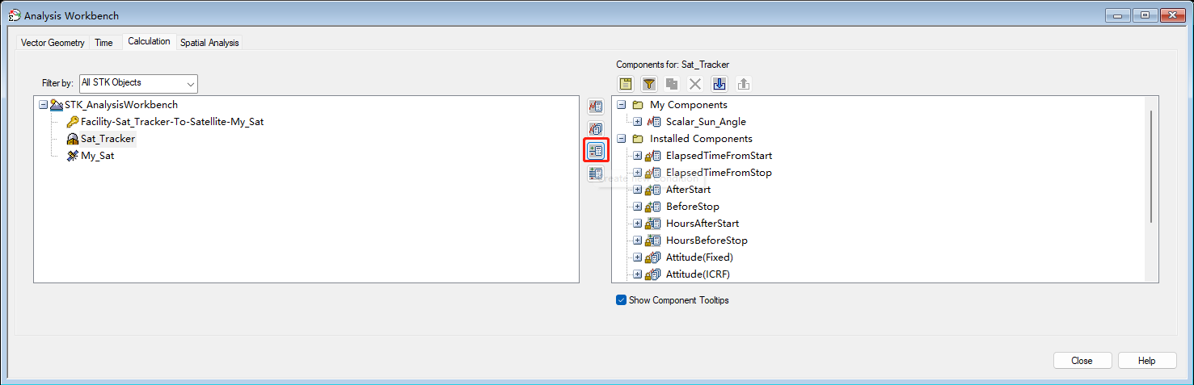
Task: Uncheck Show Component Tooltips
Action: pyautogui.click(x=621, y=300)
